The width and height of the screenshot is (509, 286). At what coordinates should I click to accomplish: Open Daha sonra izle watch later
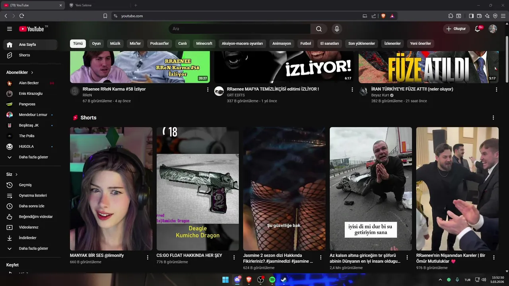tap(30, 206)
